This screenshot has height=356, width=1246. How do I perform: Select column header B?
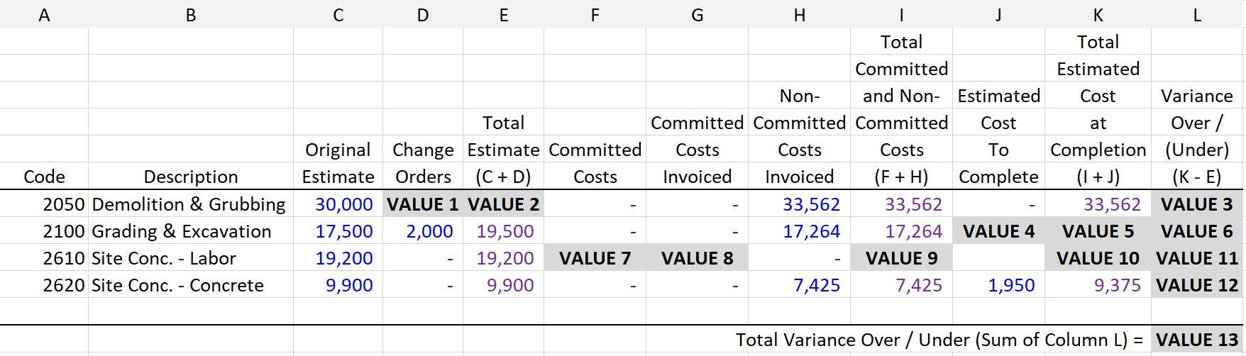click(190, 14)
